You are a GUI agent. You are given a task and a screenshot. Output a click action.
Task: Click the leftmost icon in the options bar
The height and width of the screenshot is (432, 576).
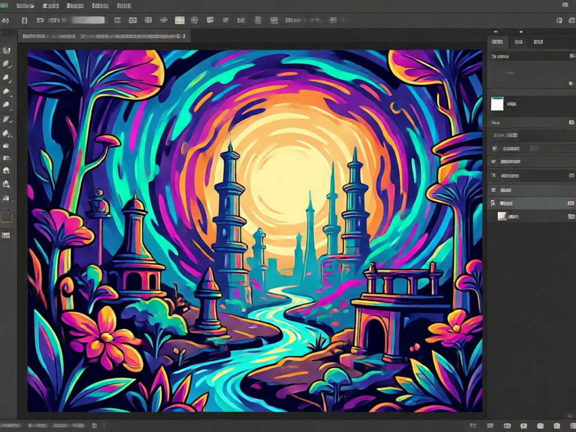(x=6, y=20)
